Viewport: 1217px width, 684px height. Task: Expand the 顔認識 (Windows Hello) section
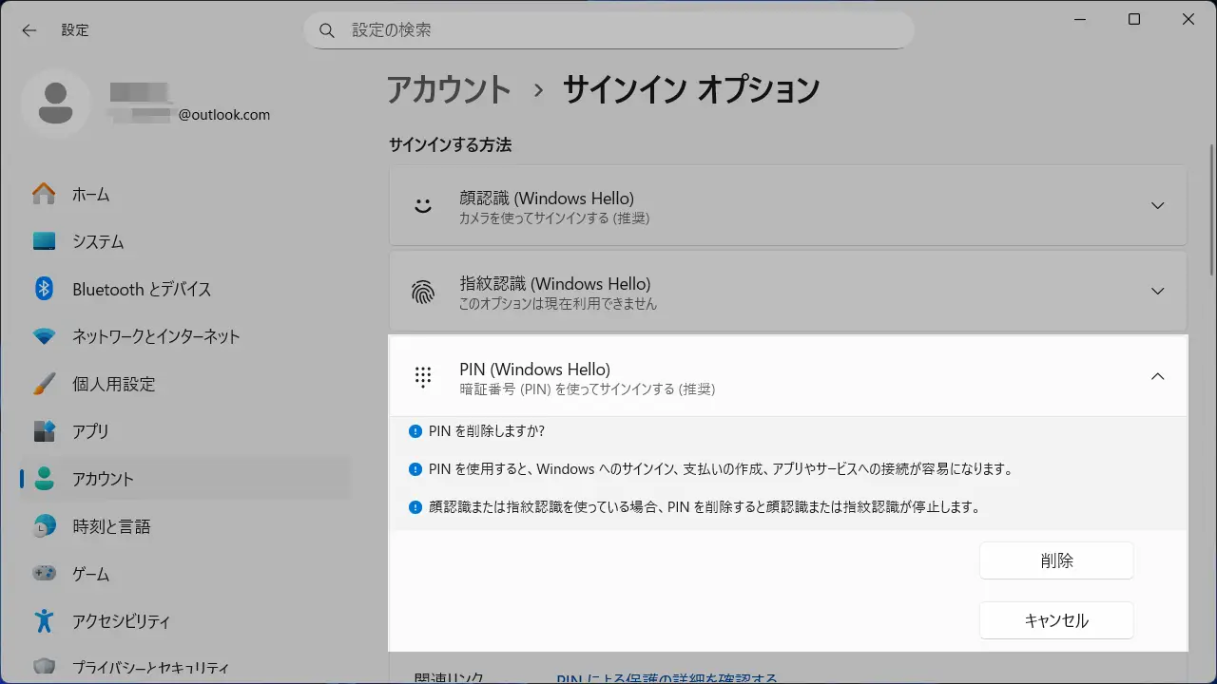(x=1157, y=205)
